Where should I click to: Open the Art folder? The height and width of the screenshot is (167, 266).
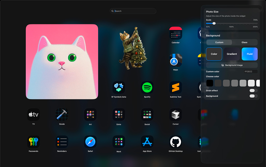90,115
